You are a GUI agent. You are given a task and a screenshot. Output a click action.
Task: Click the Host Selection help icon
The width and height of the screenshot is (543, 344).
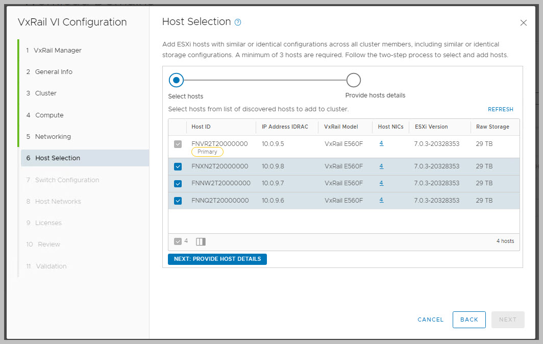237,22
